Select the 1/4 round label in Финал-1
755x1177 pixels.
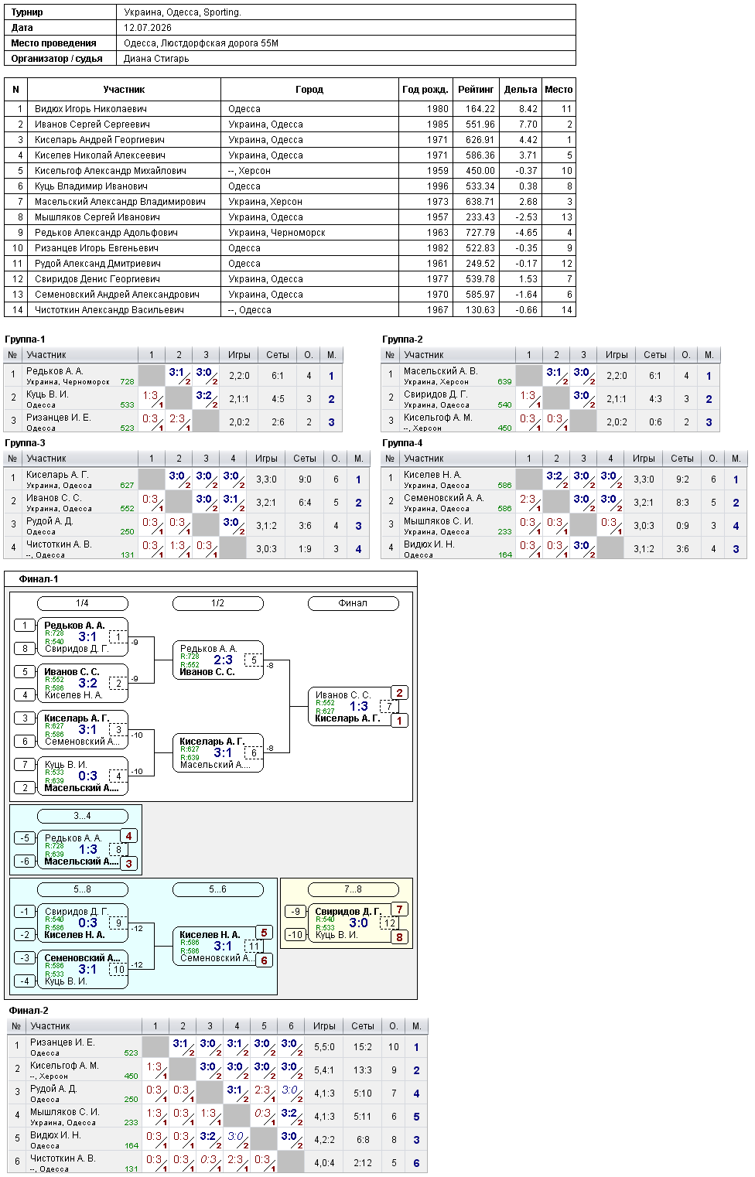pyautogui.click(x=82, y=603)
